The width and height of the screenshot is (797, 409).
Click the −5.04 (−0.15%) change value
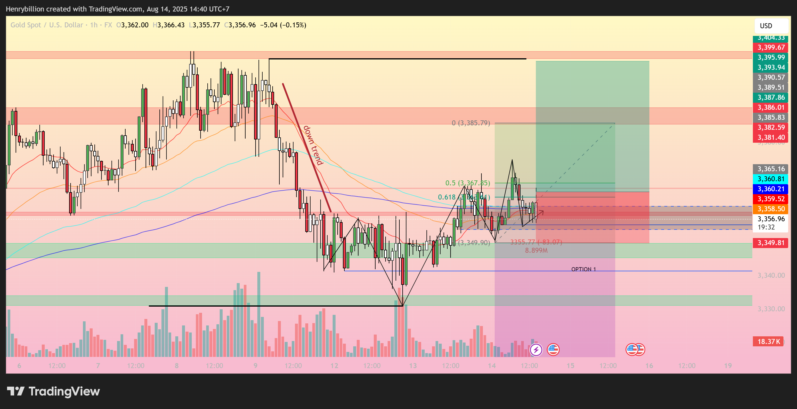pyautogui.click(x=283, y=25)
